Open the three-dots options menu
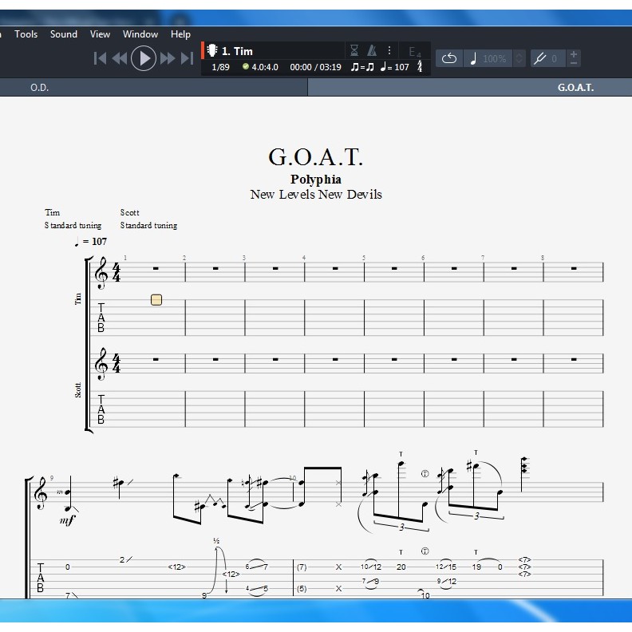Image resolution: width=632 pixels, height=632 pixels. tap(389, 50)
